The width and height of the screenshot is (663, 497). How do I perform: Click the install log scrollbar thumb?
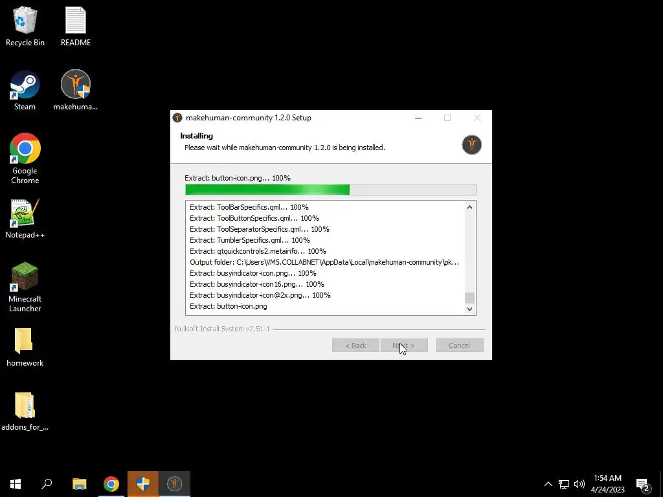469,298
